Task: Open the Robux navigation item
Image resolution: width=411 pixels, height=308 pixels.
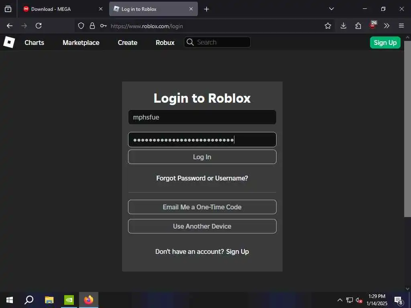Action: coord(165,43)
